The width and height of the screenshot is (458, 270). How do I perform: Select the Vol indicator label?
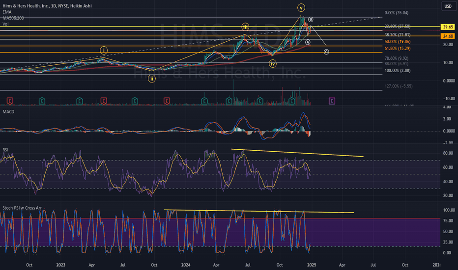coord(5,24)
